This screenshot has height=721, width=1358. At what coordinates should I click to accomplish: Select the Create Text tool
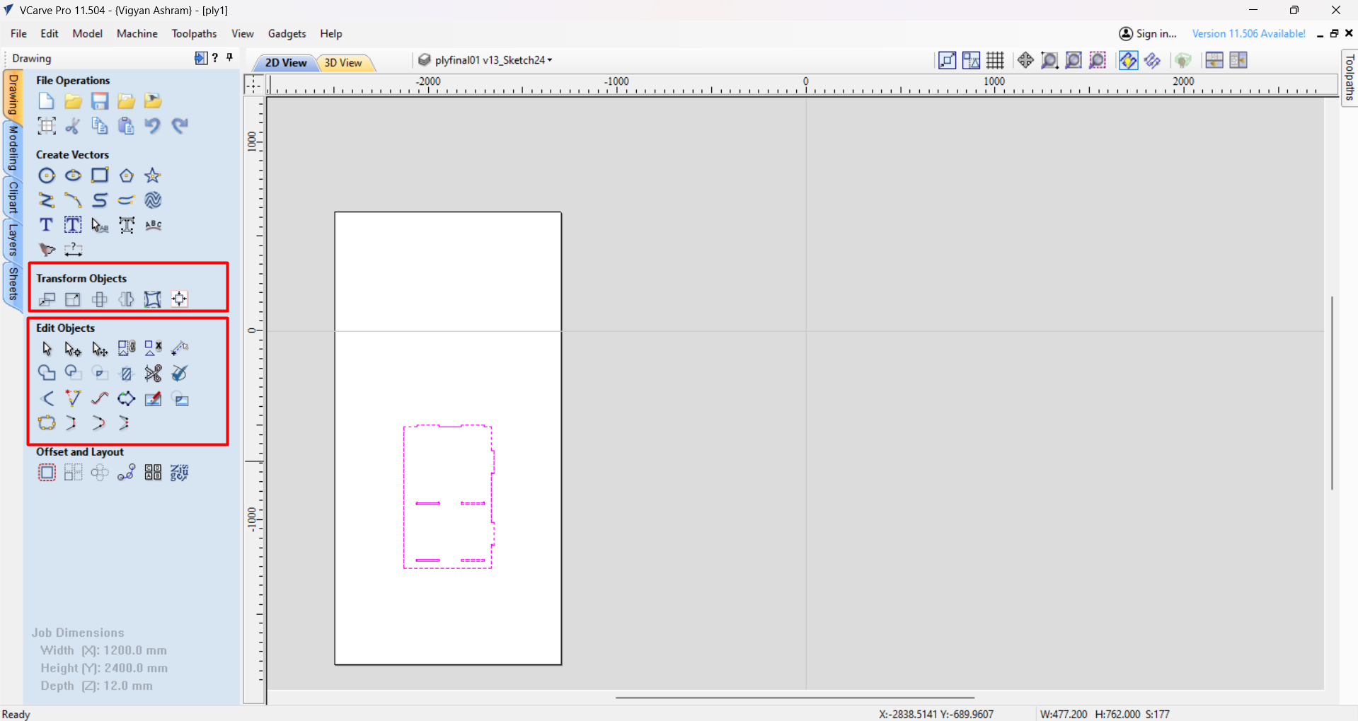point(47,225)
